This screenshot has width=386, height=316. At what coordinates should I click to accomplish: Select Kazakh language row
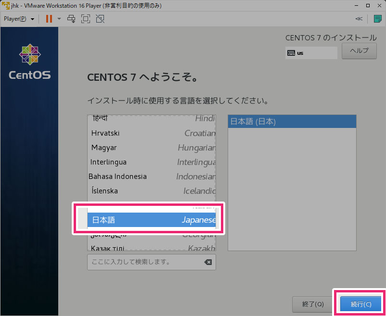click(152, 247)
